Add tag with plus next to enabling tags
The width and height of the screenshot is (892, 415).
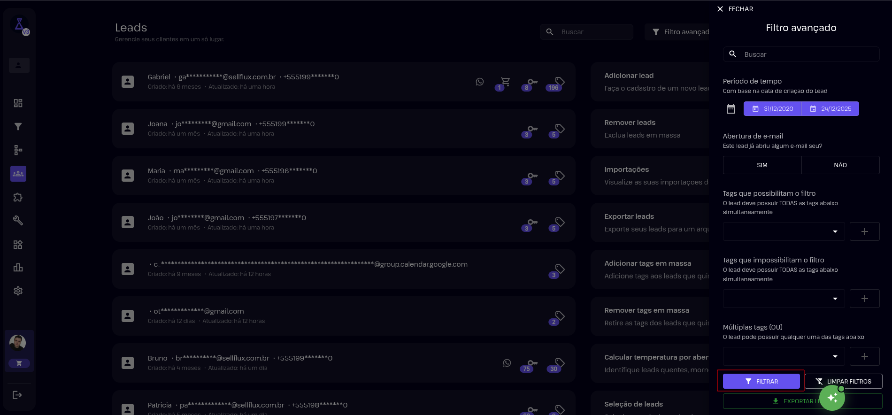864,231
